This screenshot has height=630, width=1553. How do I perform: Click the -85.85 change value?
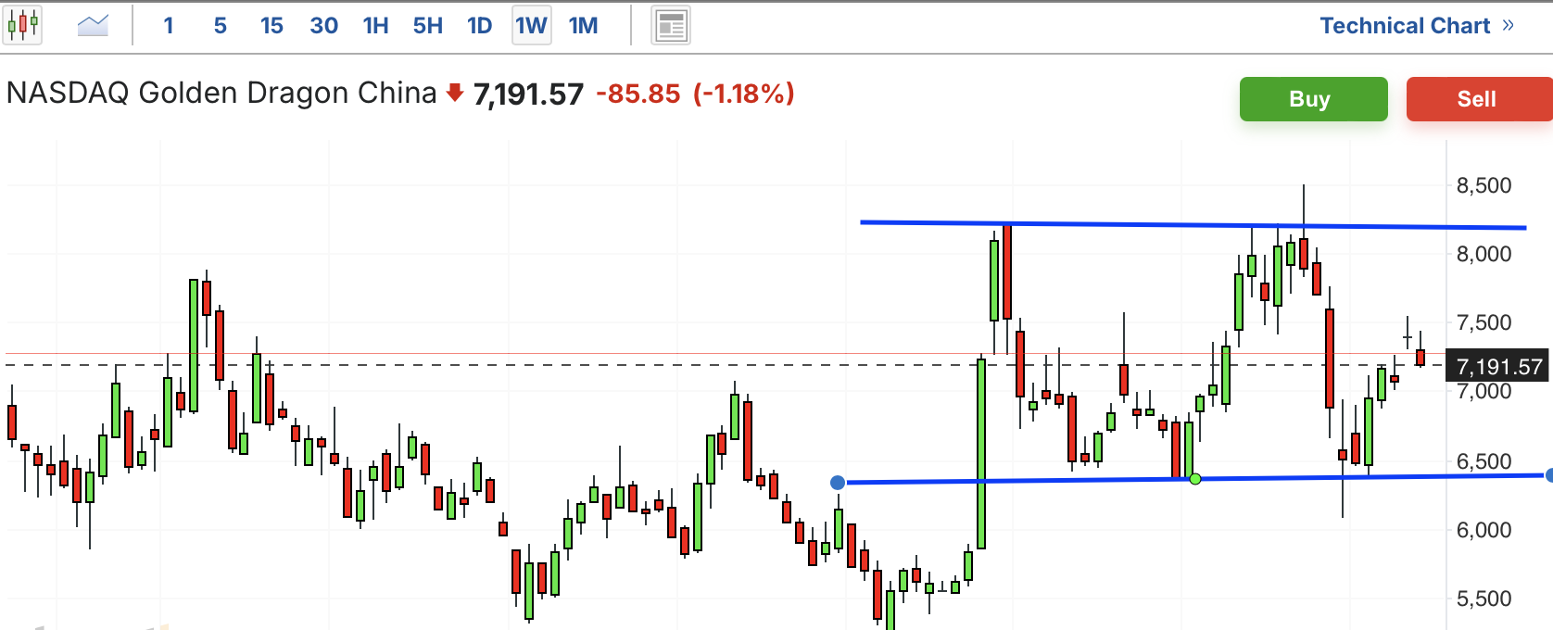pos(638,94)
